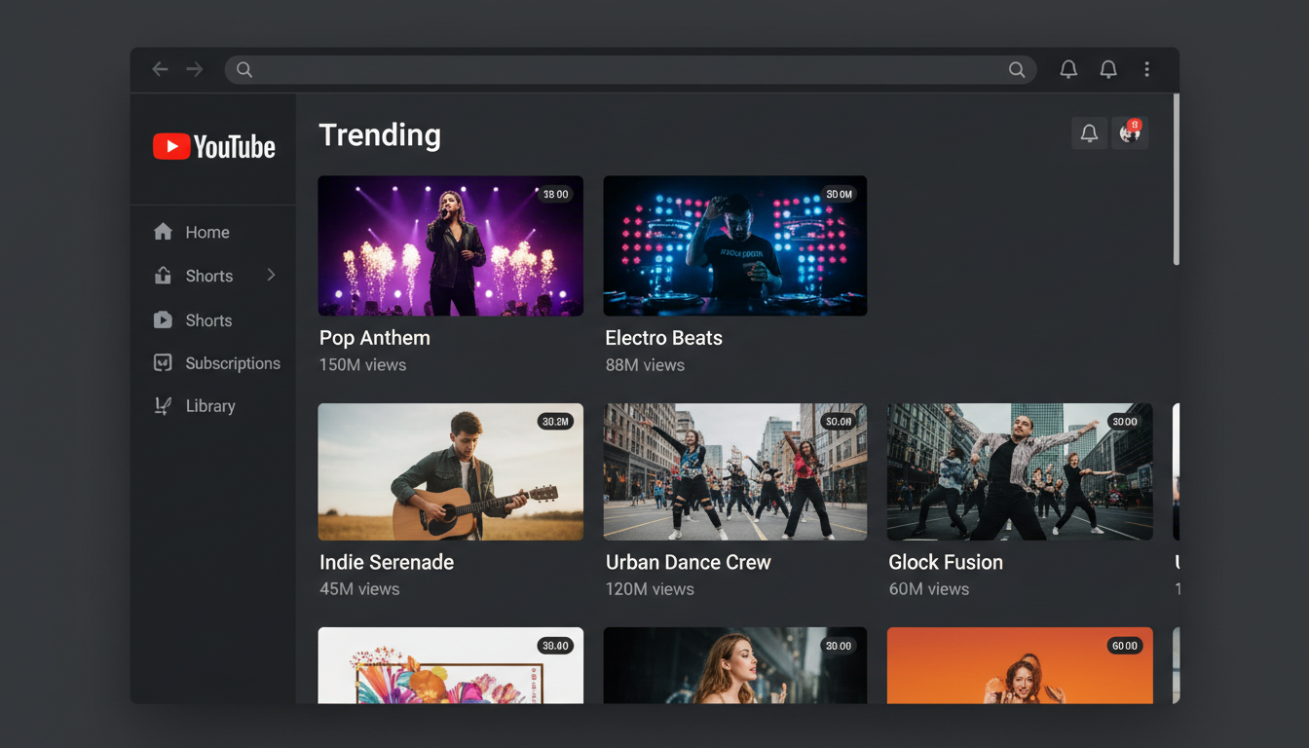Open notifications via the bell icon near Trending
The height and width of the screenshot is (748, 1309).
coord(1089,132)
